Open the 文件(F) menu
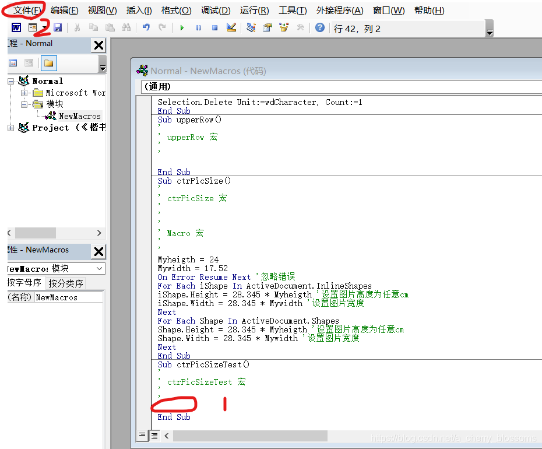 27,10
